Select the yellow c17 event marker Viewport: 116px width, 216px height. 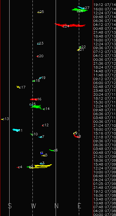[18, 87]
